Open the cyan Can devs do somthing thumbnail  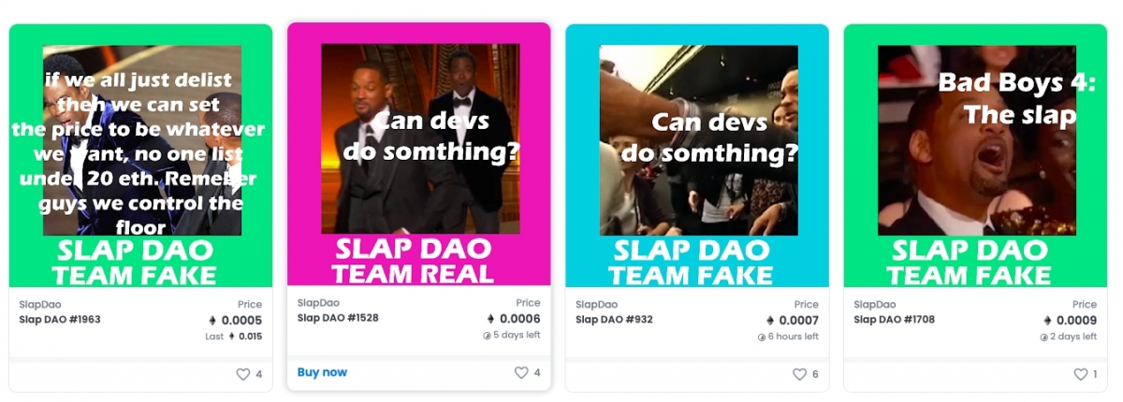click(697, 156)
